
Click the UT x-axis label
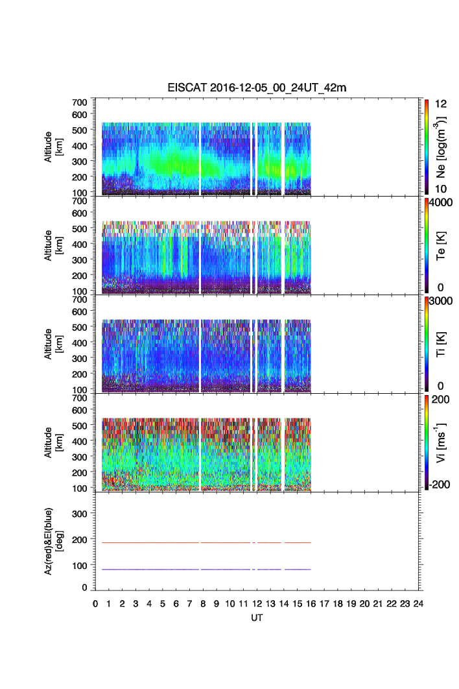(257, 618)
